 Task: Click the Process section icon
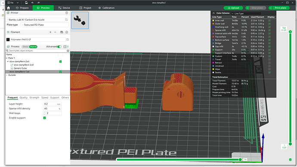point(8,46)
